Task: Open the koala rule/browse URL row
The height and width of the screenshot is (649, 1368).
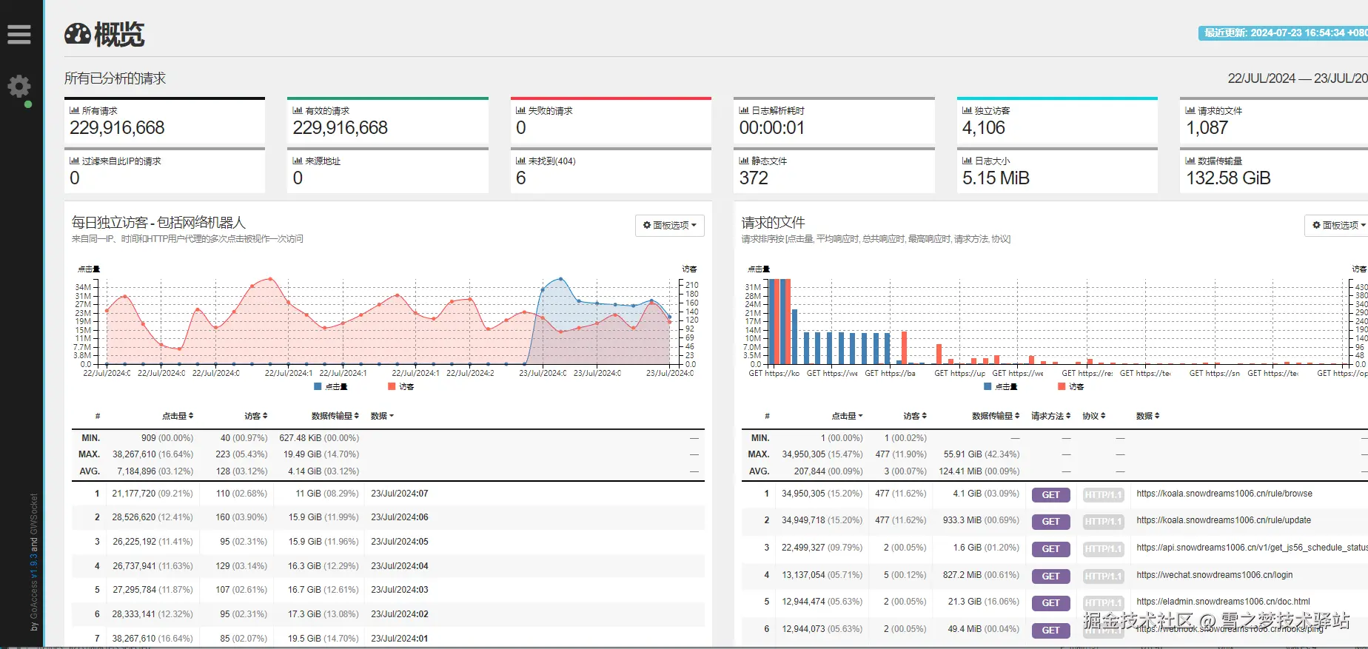Action: pyautogui.click(x=1224, y=494)
